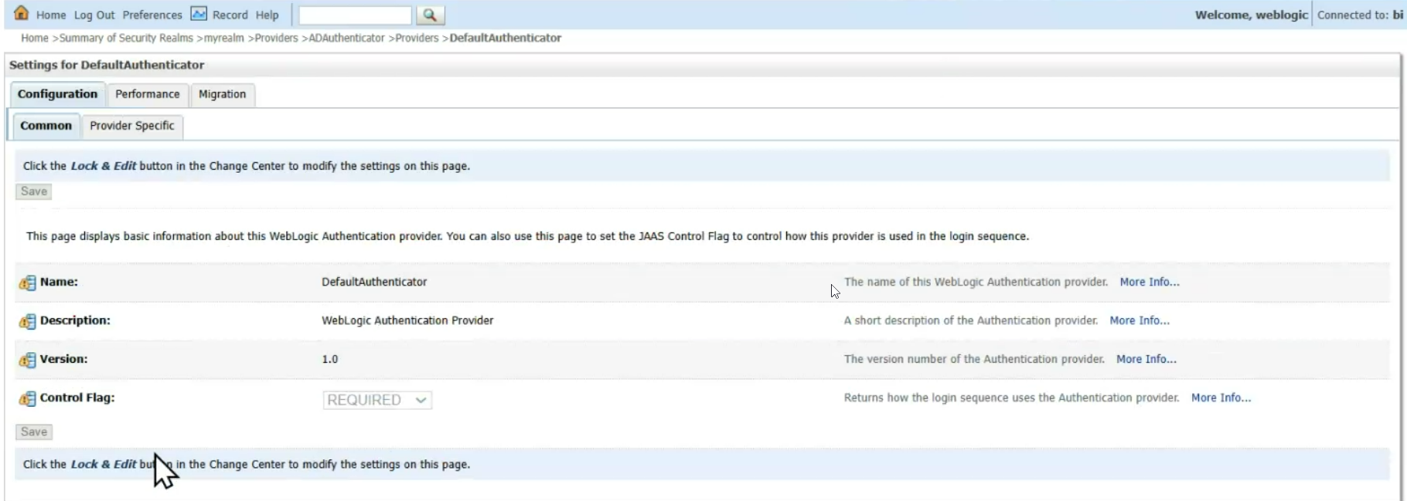
Task: Click the attribute icon beside Description
Action: (x=27, y=322)
